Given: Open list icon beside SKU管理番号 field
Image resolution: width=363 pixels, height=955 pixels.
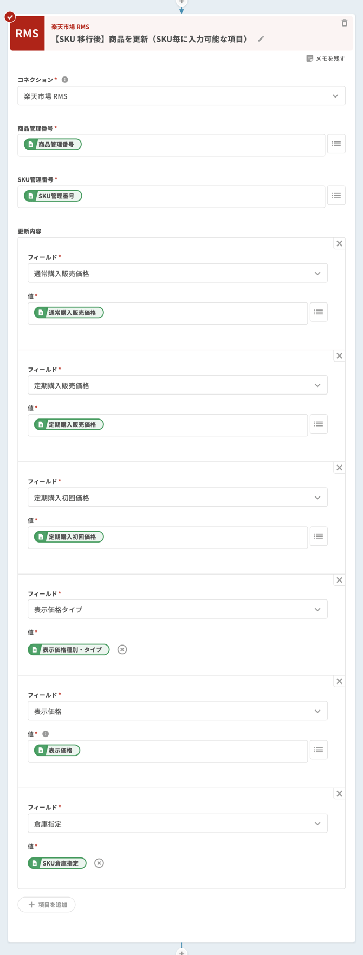Looking at the screenshot, I should coord(336,196).
